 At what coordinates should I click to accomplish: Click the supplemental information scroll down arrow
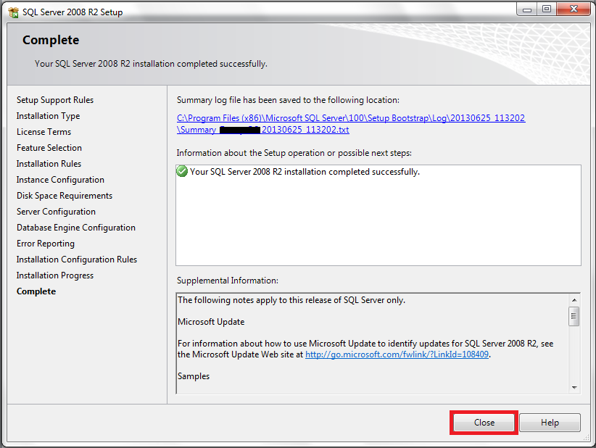point(574,388)
